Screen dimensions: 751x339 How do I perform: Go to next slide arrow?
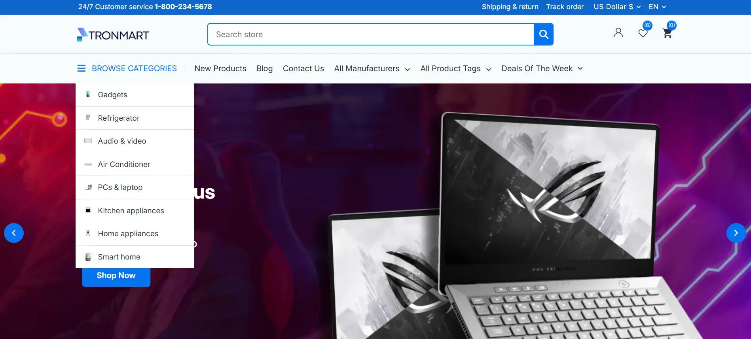(736, 233)
